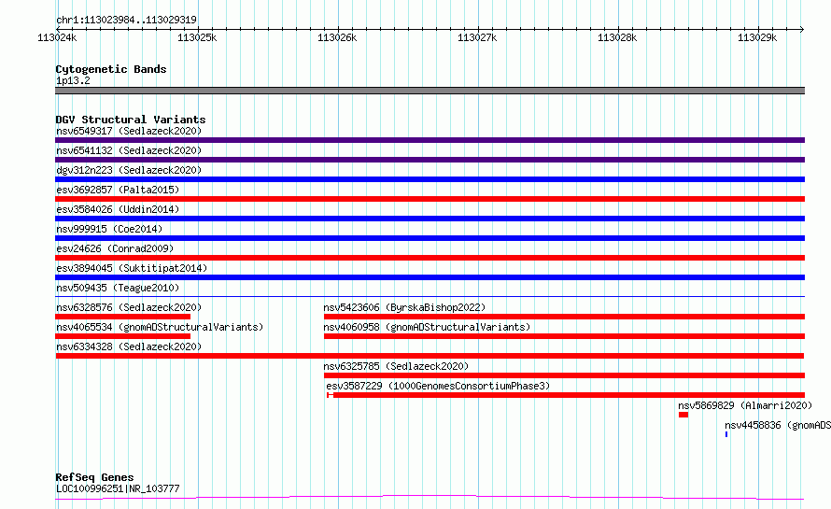Click the DGV Structural Variants track heading
The width and height of the screenshot is (831, 509).
(x=131, y=120)
